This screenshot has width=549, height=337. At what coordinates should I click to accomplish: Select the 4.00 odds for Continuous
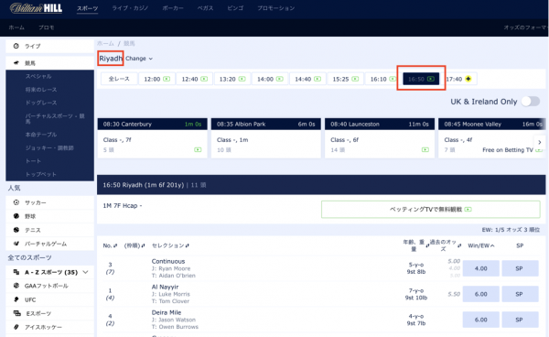point(480,268)
